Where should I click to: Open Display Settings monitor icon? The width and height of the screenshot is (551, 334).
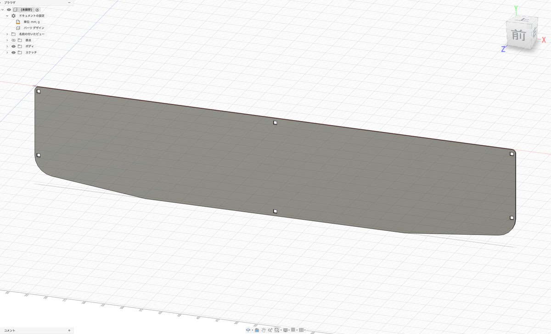286,330
